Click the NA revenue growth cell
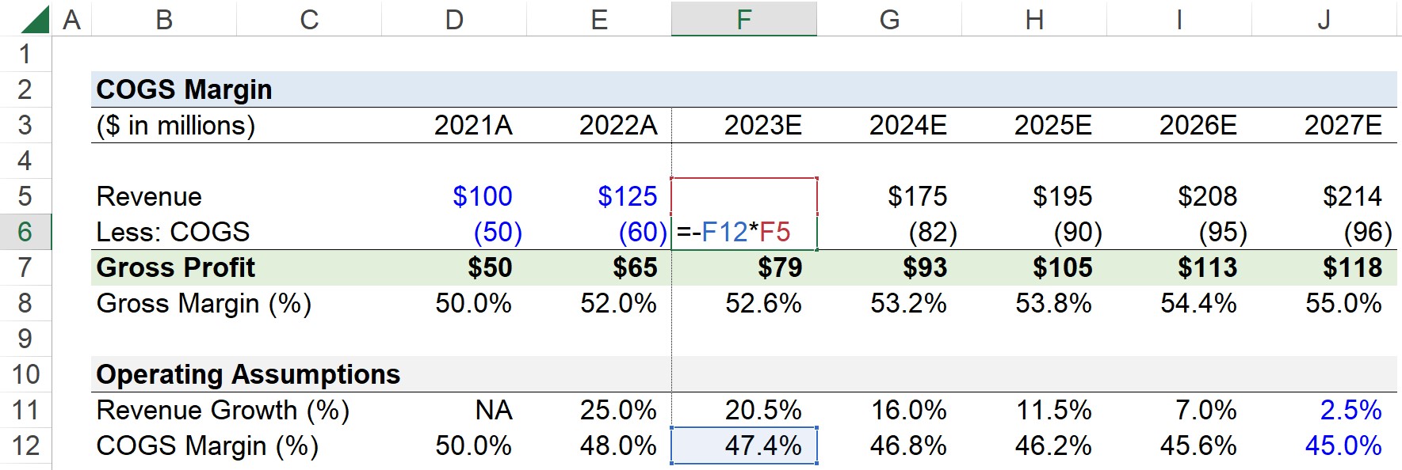The width and height of the screenshot is (1402, 470). [x=453, y=410]
